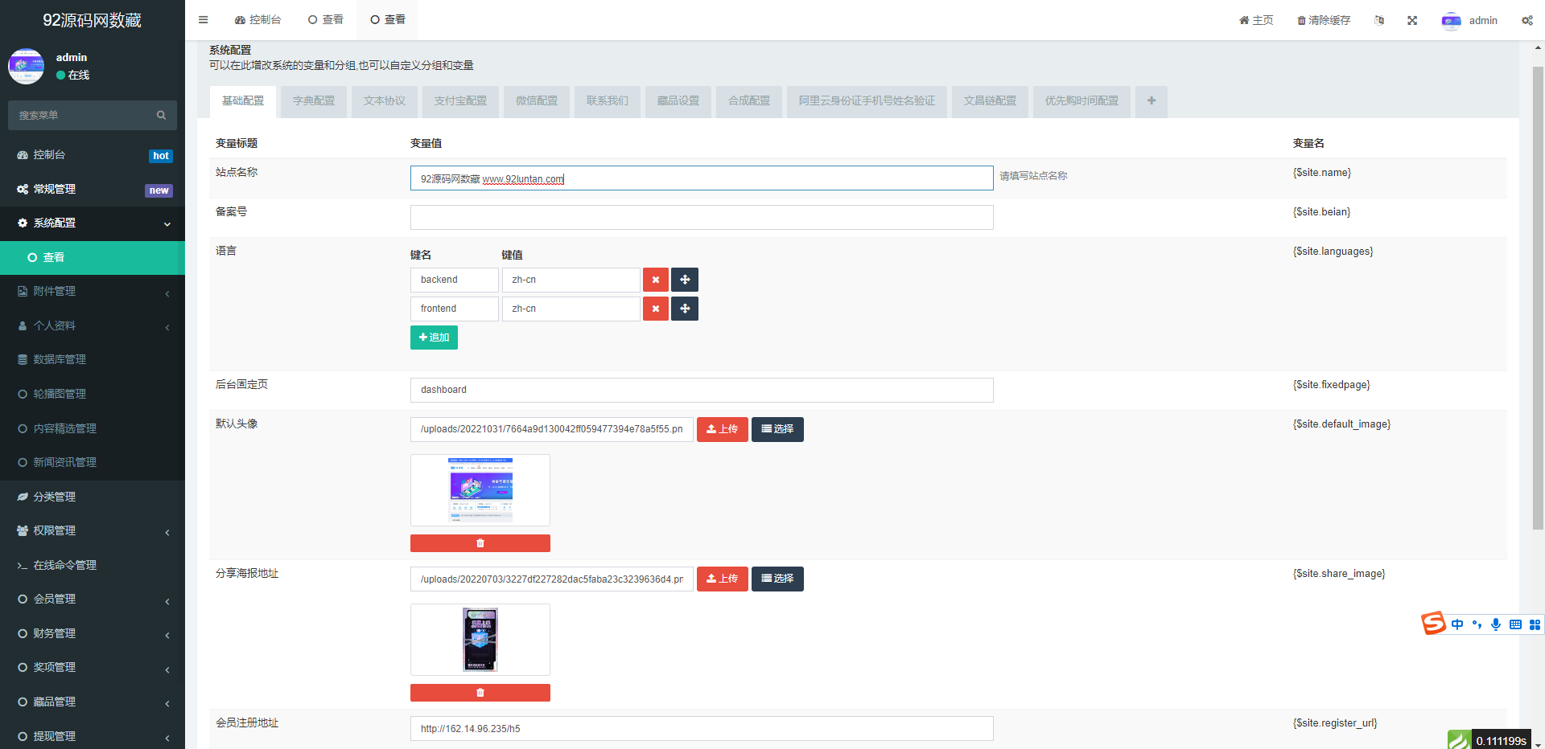Click the hamburger menu toggle icon
The image size is (1545, 749).
coord(203,20)
